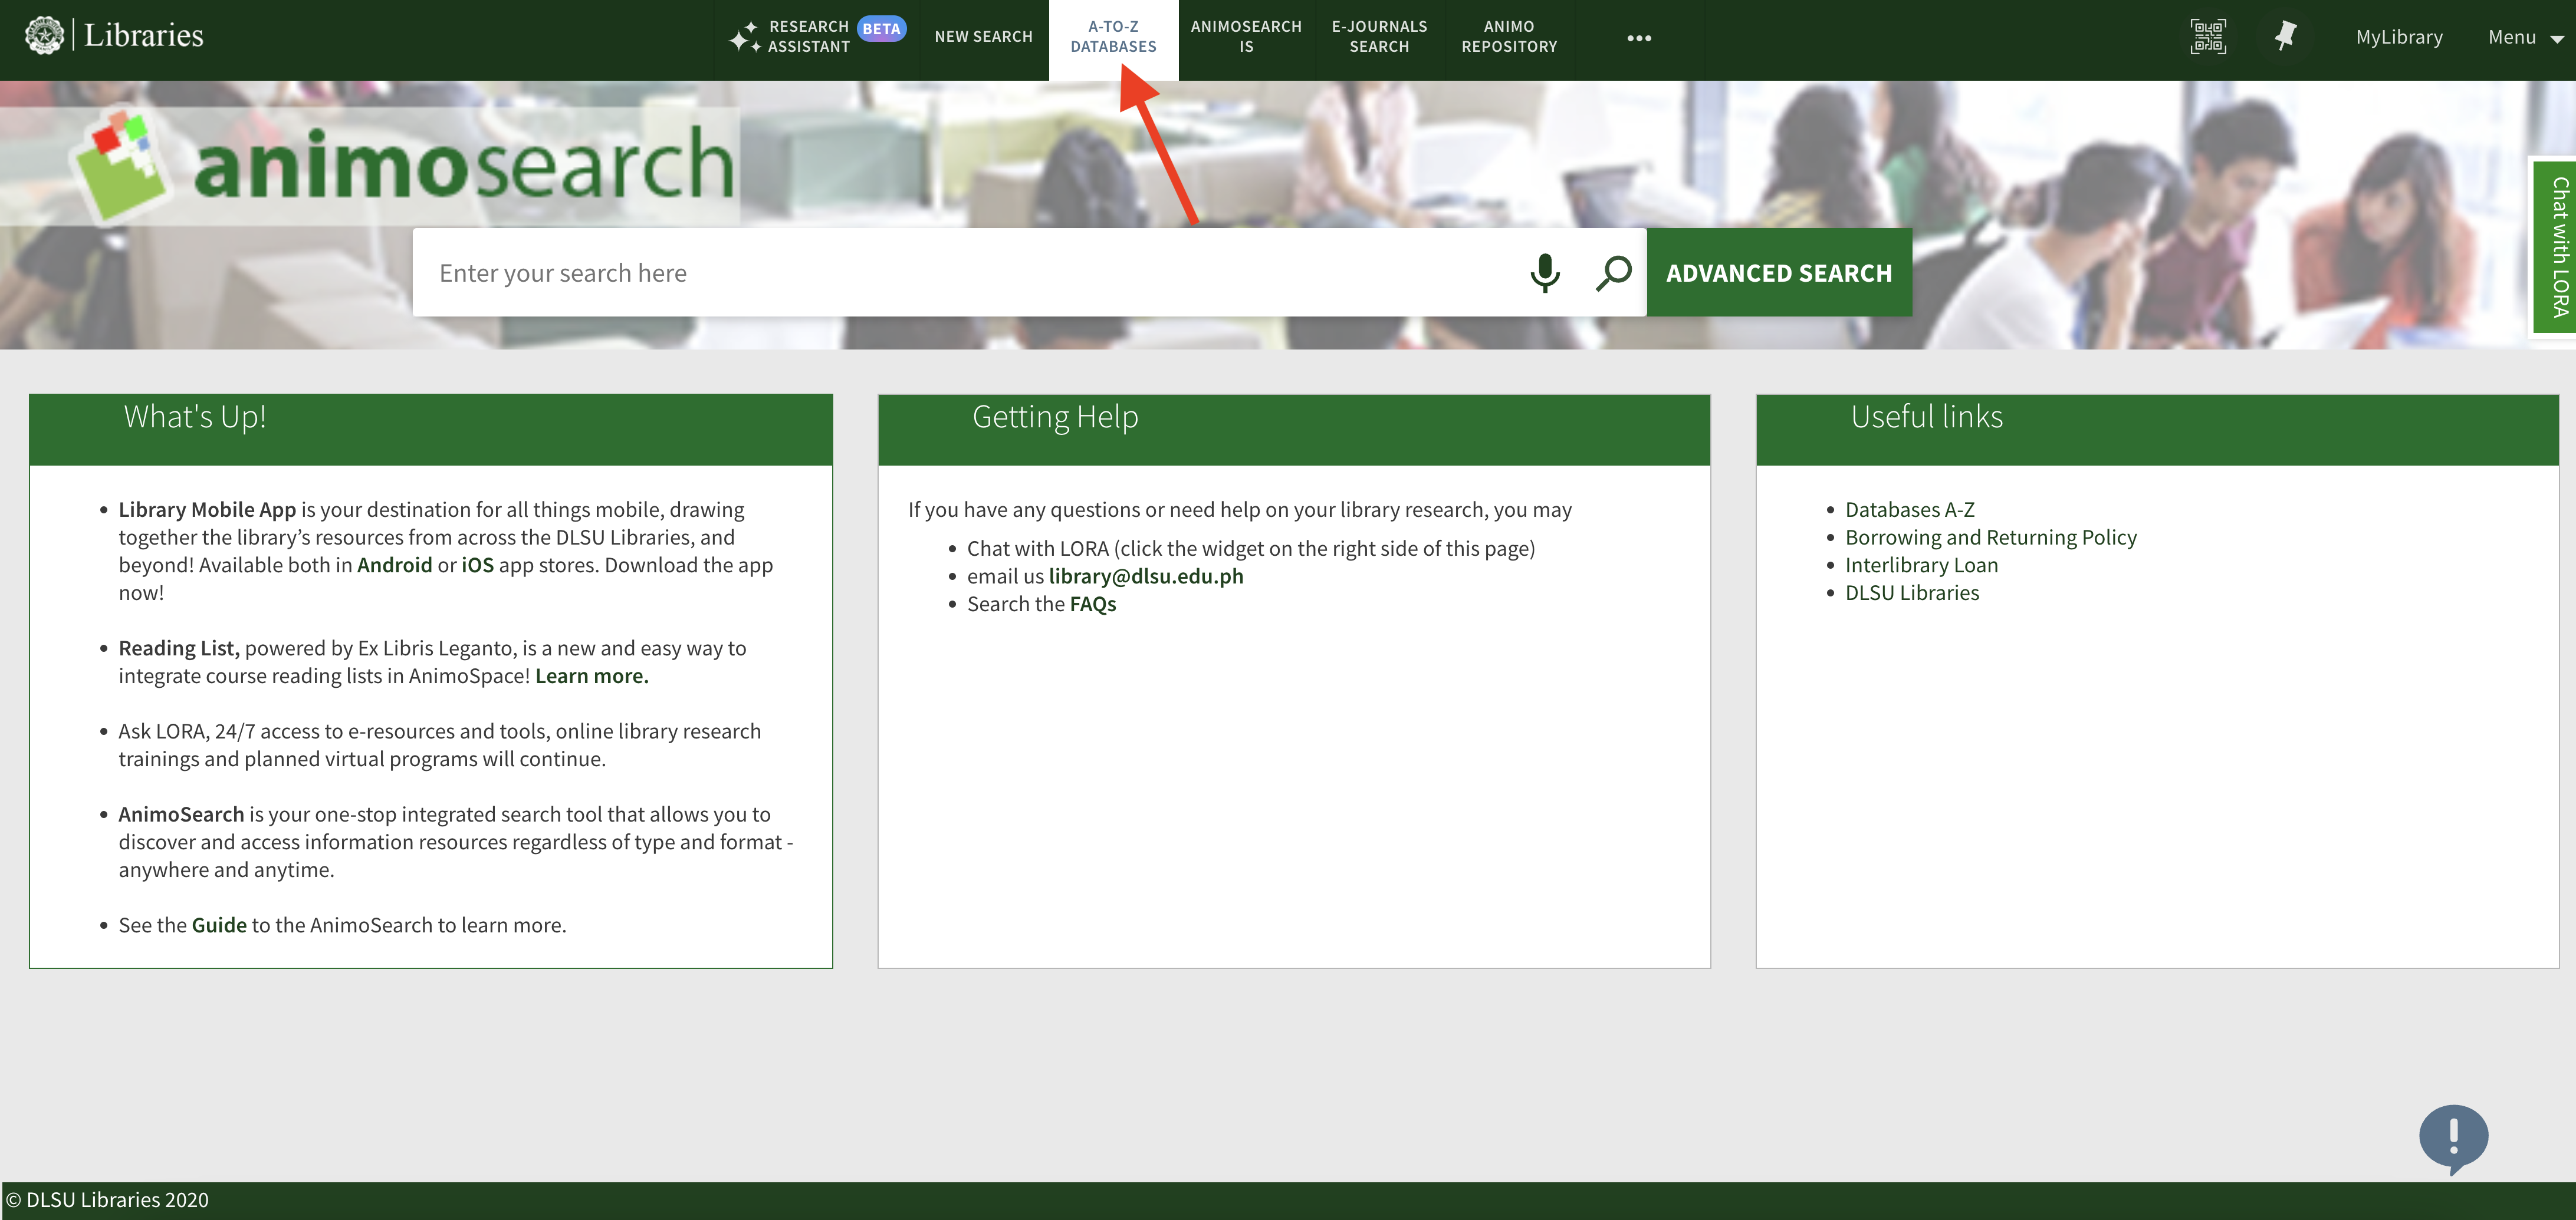Select the A-to-Z Databases tab
Screen dimensions: 2576x1220
(x=1113, y=37)
